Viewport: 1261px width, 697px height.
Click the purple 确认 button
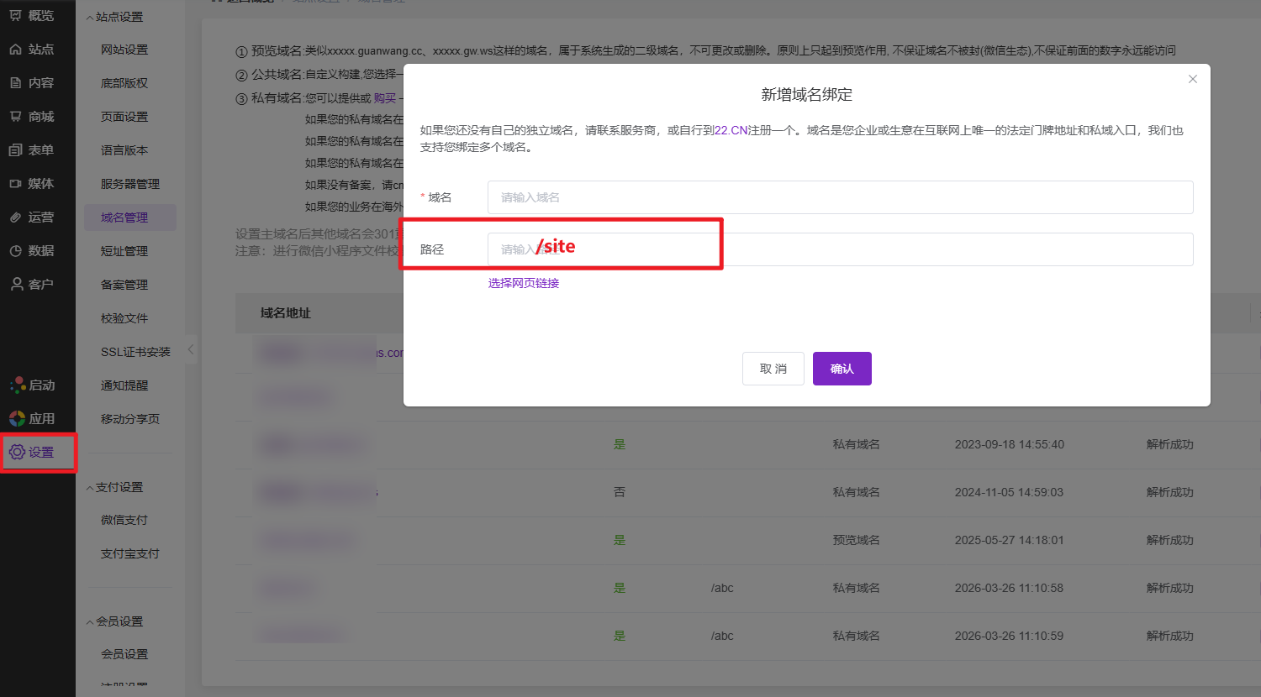pyautogui.click(x=842, y=369)
